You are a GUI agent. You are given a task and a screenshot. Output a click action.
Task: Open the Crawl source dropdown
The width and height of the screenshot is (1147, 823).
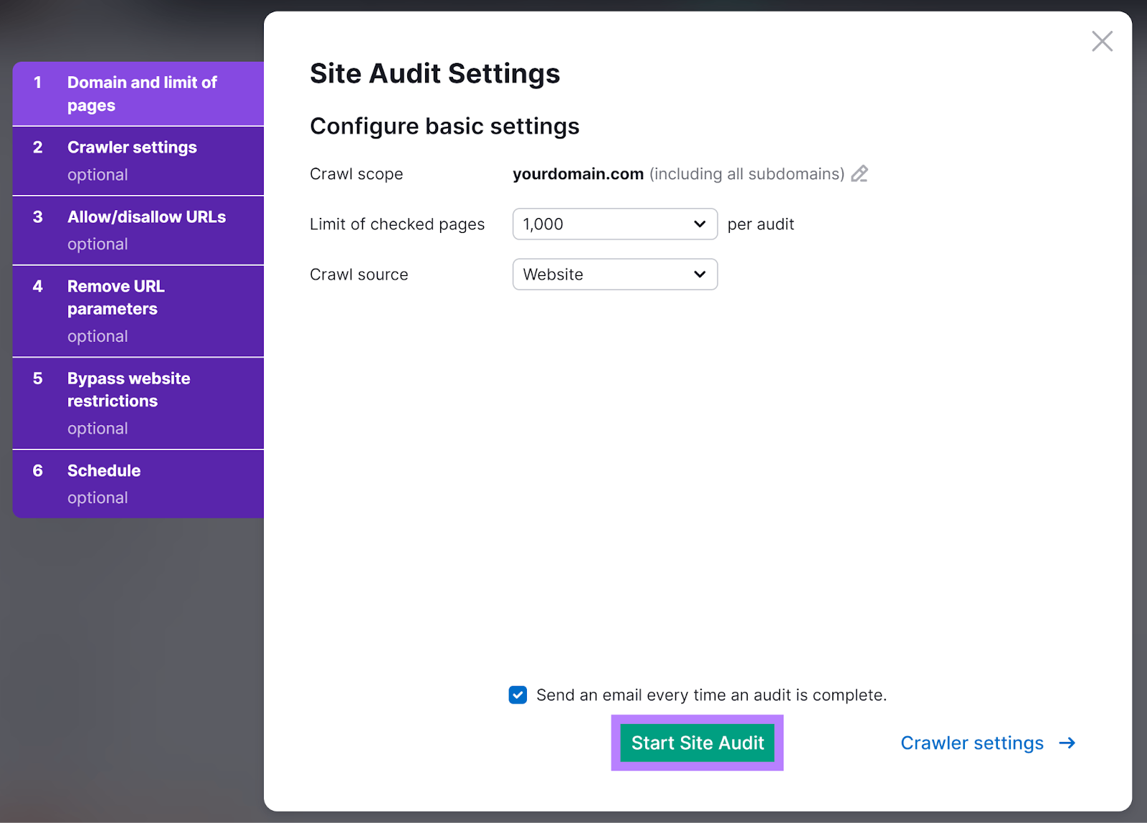coord(614,274)
